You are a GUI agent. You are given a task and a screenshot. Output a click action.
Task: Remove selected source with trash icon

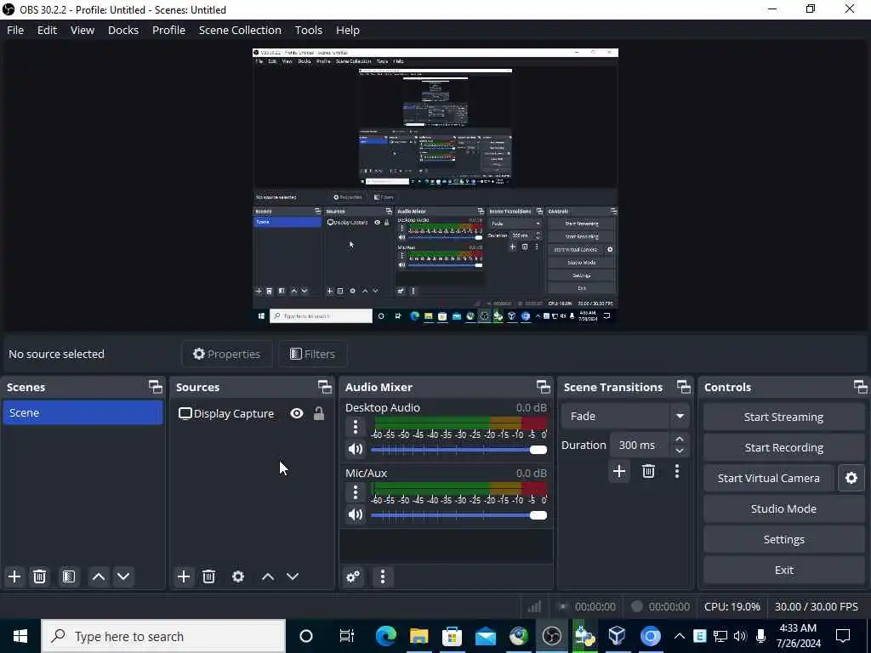click(x=209, y=576)
